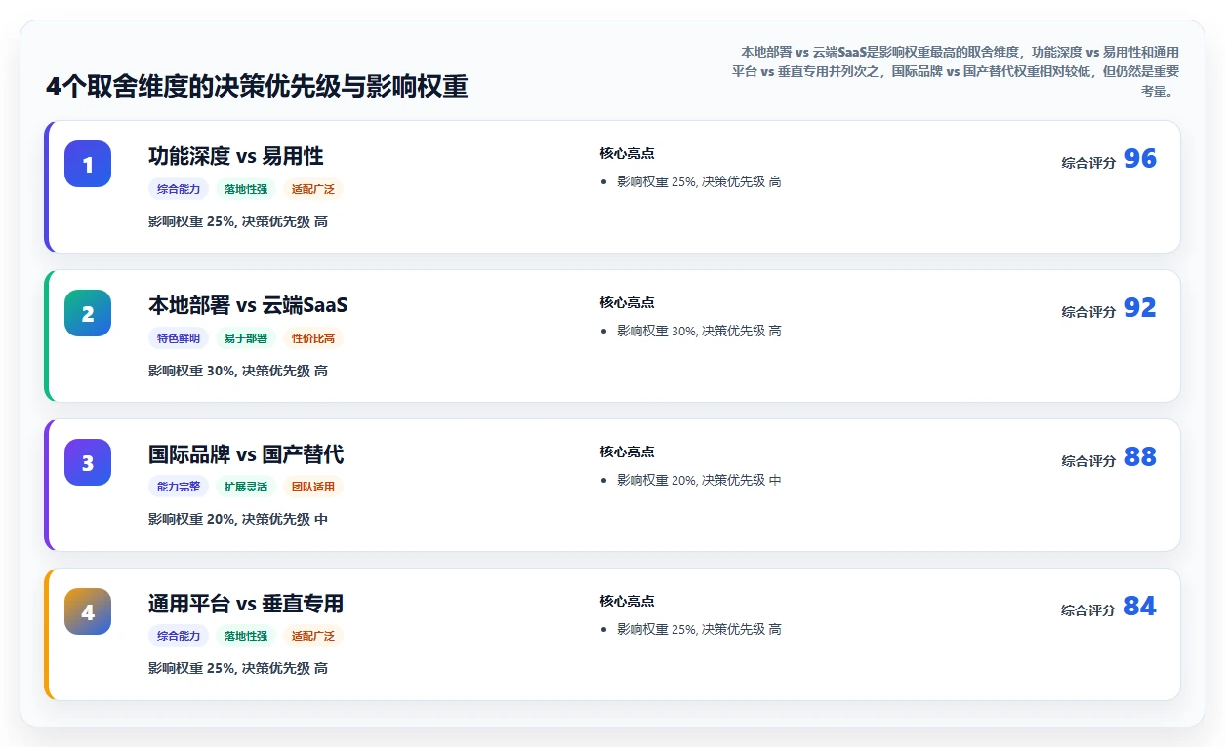1225x747 pixels.
Task: Click bullet 影响权重 30% under 核心亮点
Action: coord(699,331)
